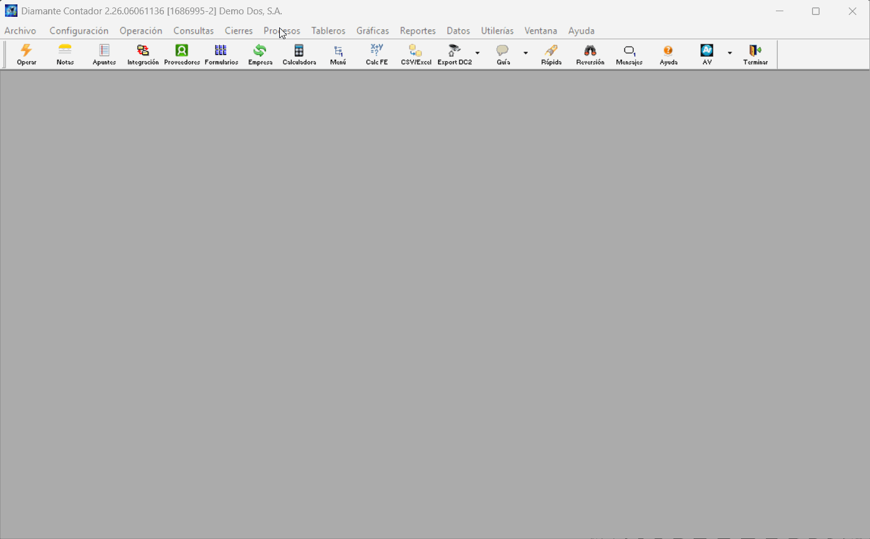The image size is (870, 539).
Task: Expand the Export DC2 dropdown arrow
Action: pyautogui.click(x=477, y=54)
